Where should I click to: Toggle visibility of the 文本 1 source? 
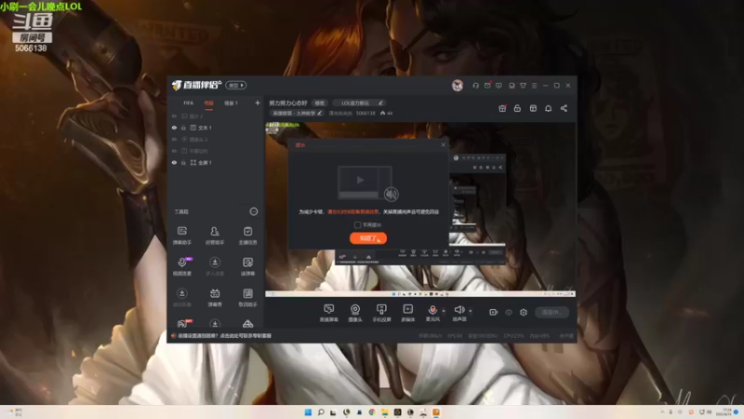tap(174, 128)
